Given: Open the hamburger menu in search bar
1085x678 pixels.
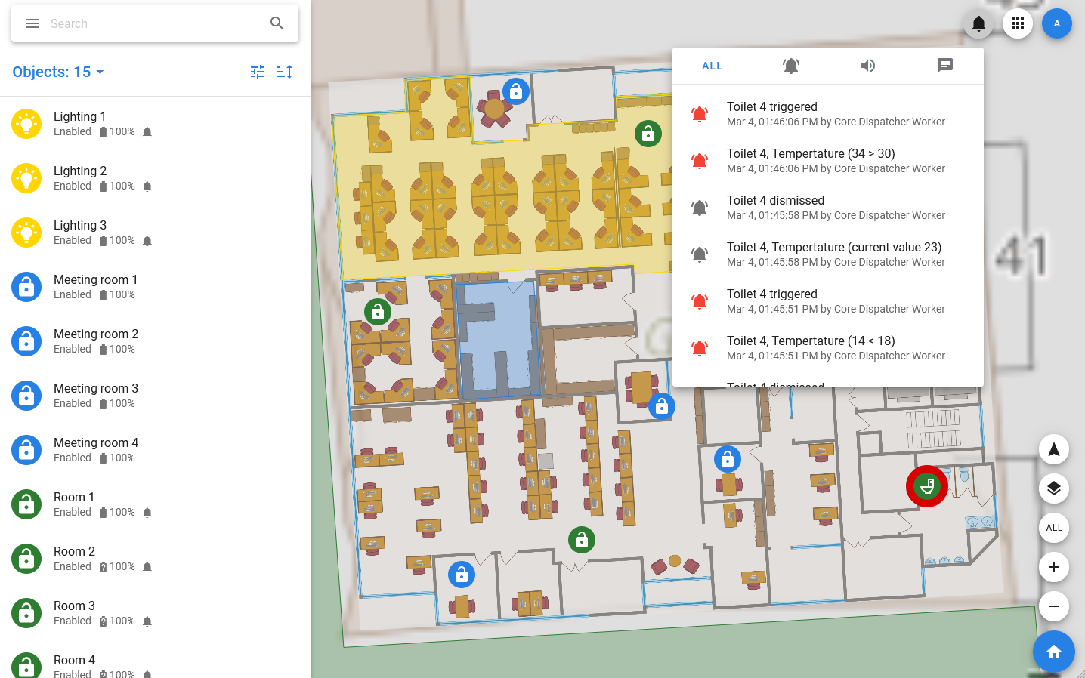Looking at the screenshot, I should click(32, 23).
